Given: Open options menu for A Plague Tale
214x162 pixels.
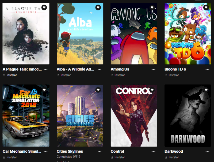Looking at the screenshot, I should point(45,69).
